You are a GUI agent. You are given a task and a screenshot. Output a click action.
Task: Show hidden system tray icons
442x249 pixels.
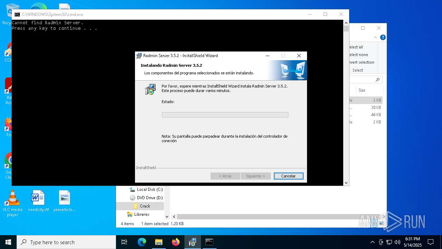(372, 242)
